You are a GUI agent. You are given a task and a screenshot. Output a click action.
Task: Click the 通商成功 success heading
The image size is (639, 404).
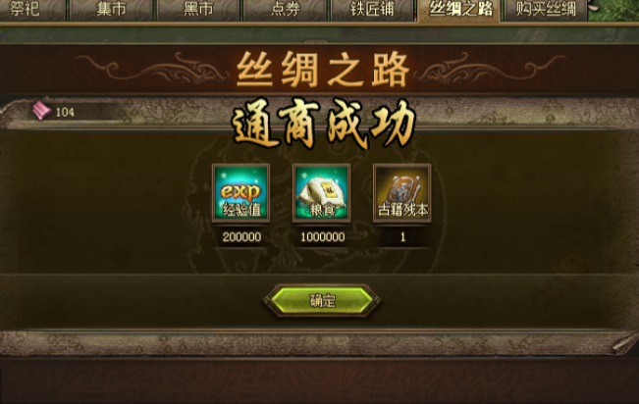click(323, 124)
